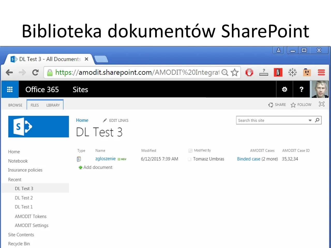Sort by AMODIT Cases column header
Image resolution: width=331 pixels, height=248 pixels.
tap(262, 151)
